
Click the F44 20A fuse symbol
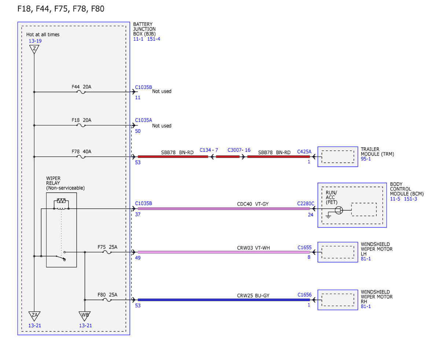[81, 92]
